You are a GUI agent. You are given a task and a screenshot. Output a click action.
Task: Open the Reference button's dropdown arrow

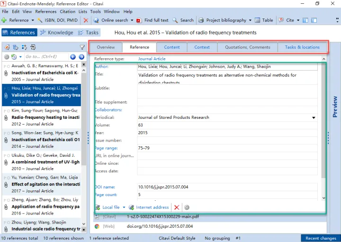tap(33, 20)
